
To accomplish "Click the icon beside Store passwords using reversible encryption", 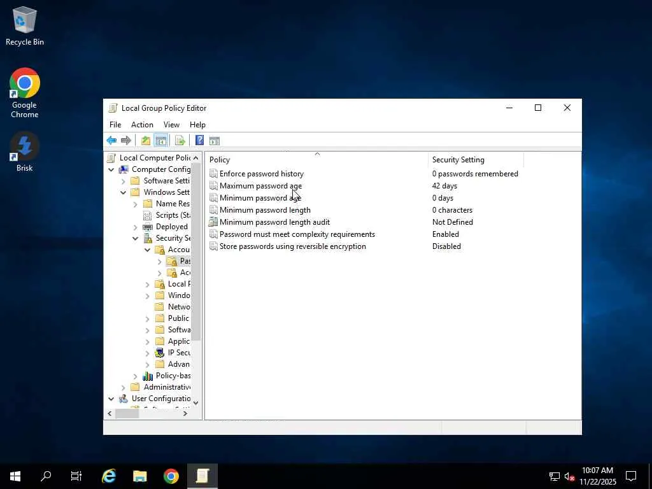I will pos(213,246).
